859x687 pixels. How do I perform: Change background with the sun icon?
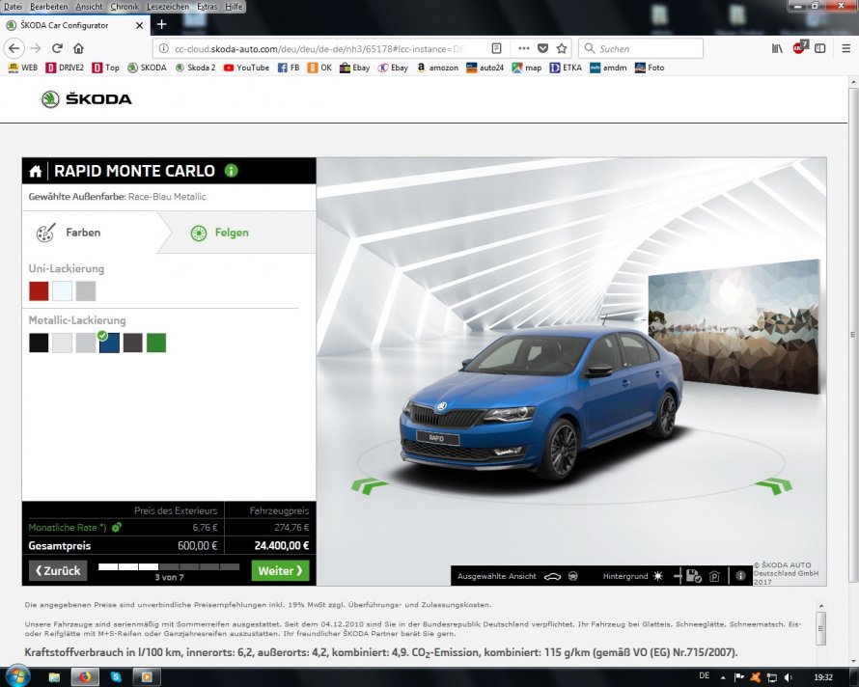pos(658,576)
